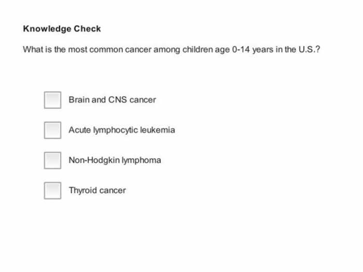The image size is (363, 272).
Task: Click the most common cancer question text
Action: click(x=172, y=50)
